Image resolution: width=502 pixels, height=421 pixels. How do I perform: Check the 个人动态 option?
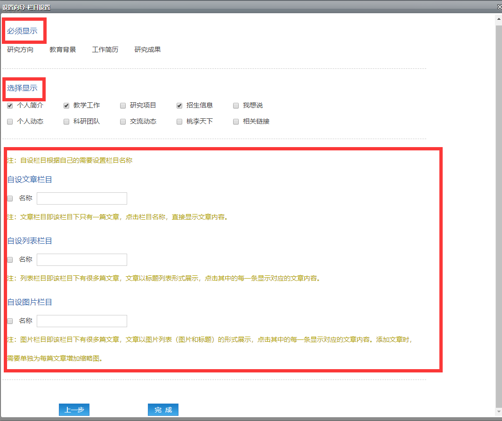point(10,122)
